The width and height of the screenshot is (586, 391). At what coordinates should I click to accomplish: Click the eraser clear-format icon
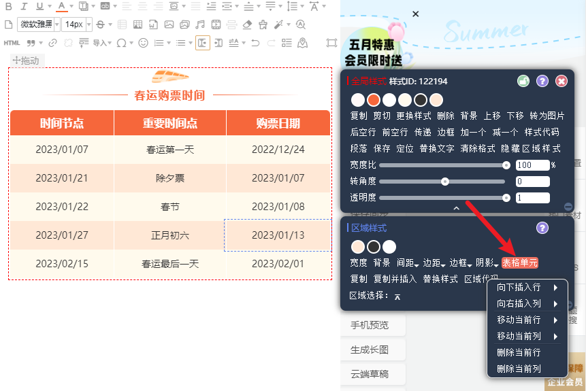[247, 24]
